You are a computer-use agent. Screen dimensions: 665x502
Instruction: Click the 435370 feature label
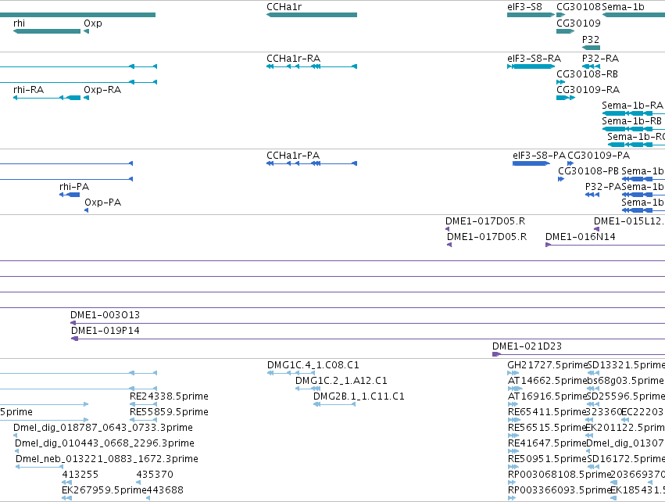click(155, 475)
